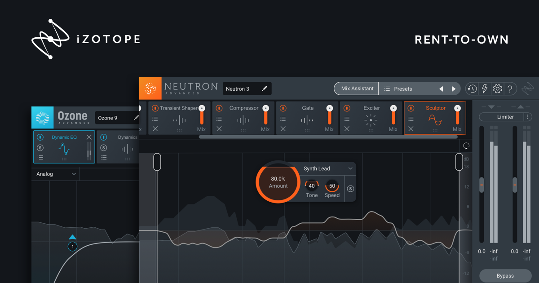Image resolution: width=539 pixels, height=283 pixels.
Task: Toggle Exciter module power
Action: (347, 108)
